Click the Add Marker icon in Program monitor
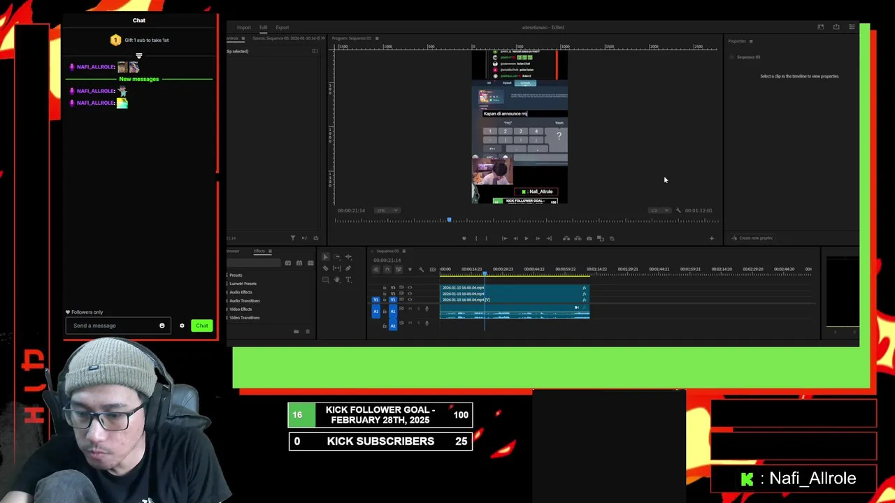 tap(464, 238)
